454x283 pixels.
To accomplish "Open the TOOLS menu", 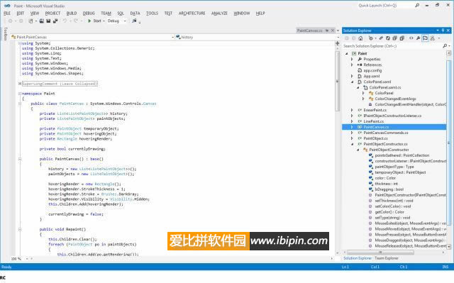I will click(x=152, y=13).
